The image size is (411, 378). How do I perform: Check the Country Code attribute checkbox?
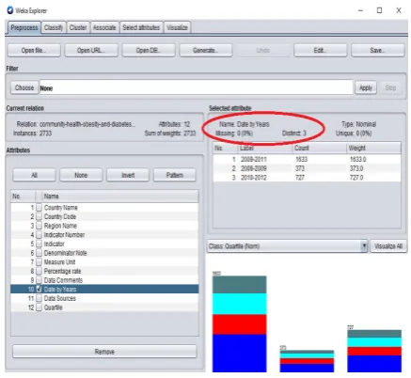pyautogui.click(x=39, y=216)
